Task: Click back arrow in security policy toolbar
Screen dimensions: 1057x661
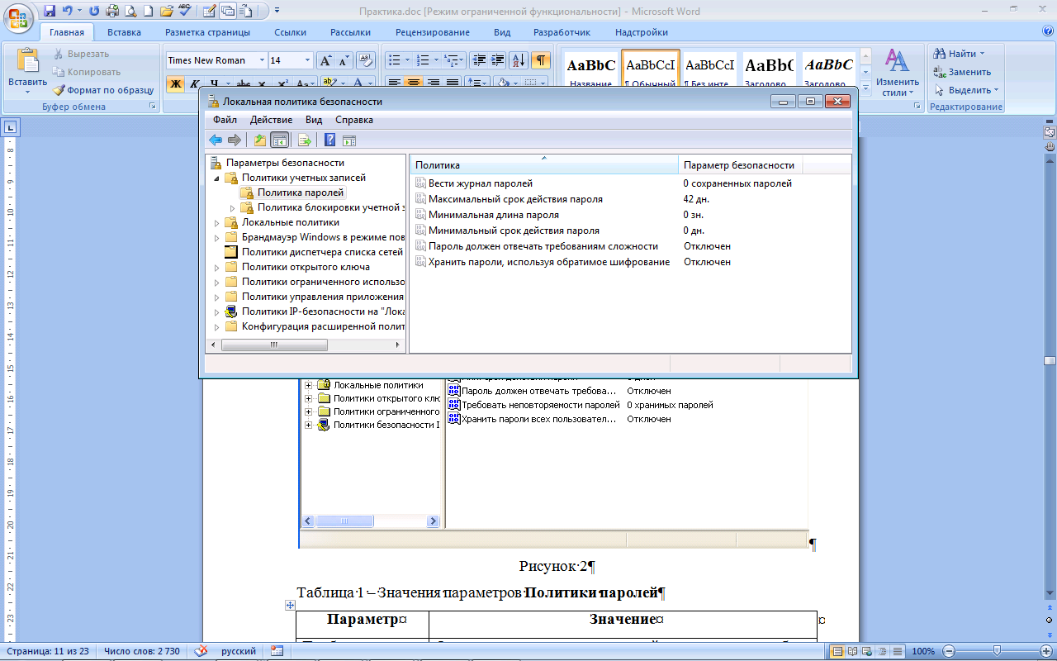Action: [216, 140]
